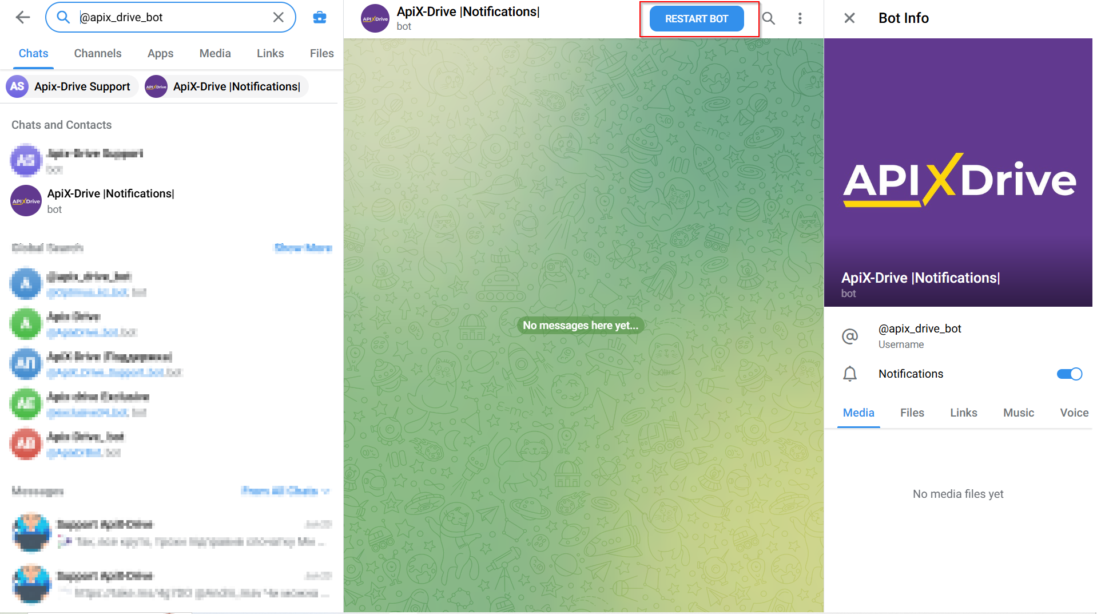Open the Files search tab
The image size is (1097, 614).
321,53
